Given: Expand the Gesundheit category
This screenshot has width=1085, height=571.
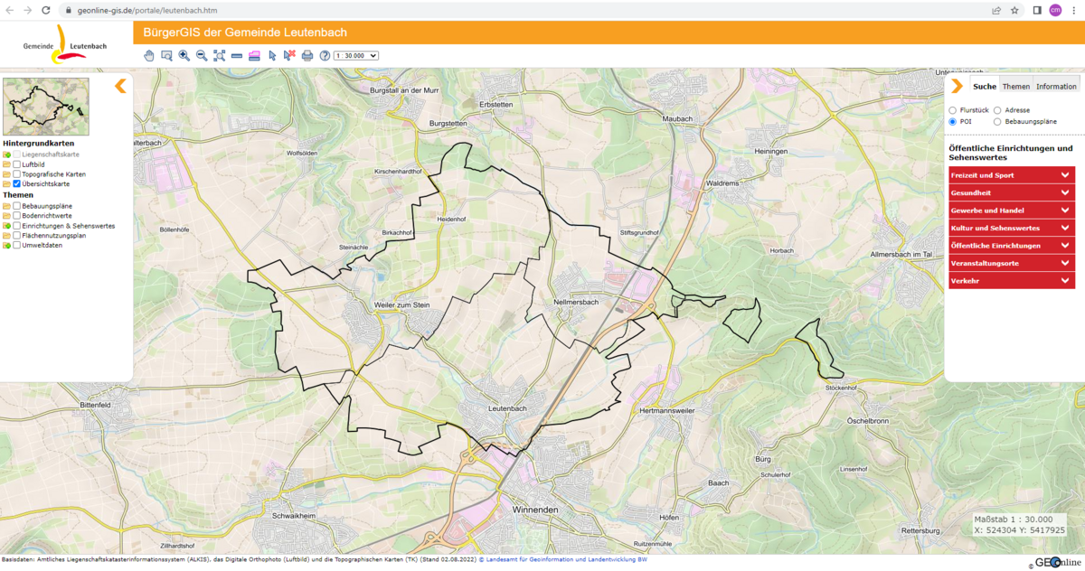Looking at the screenshot, I should point(1012,192).
